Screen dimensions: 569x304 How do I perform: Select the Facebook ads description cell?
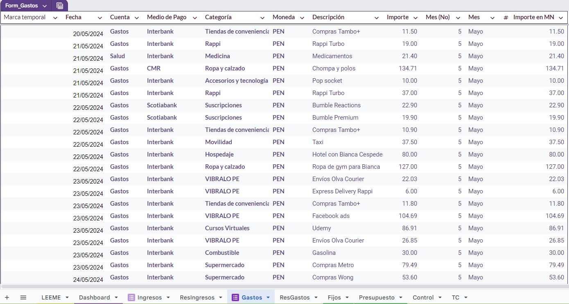click(x=331, y=216)
